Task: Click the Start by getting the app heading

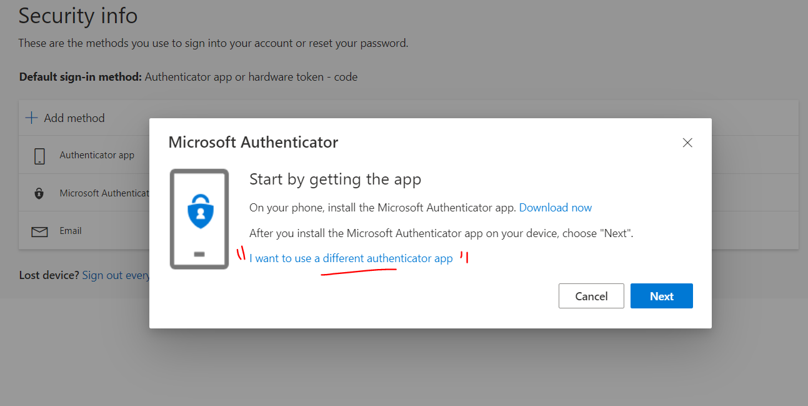Action: coord(335,180)
